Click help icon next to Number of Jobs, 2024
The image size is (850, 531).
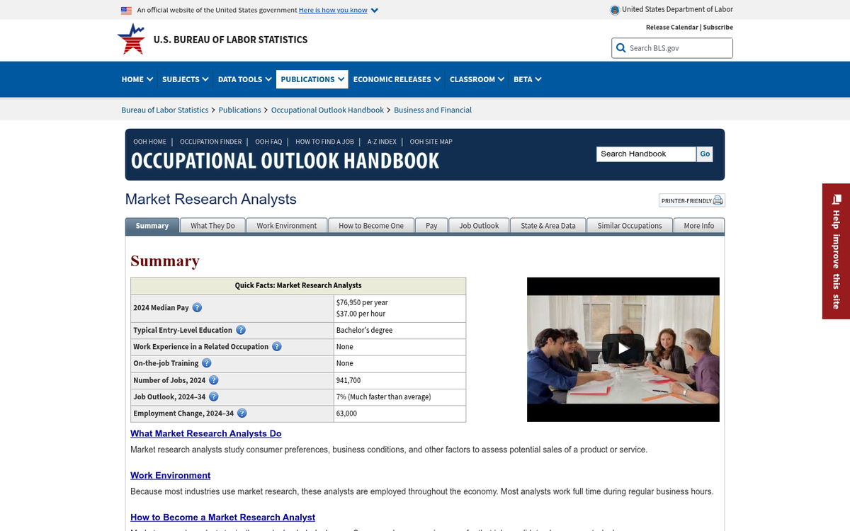(x=213, y=380)
